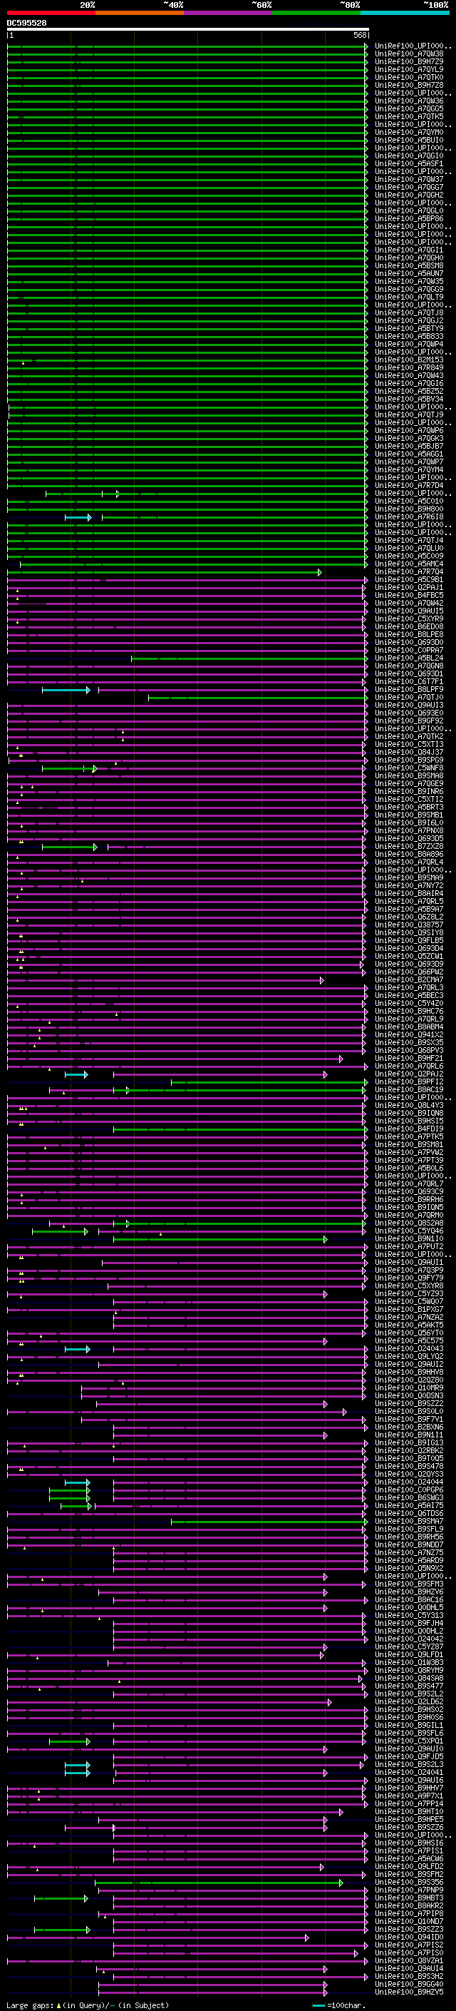
Task: Select hit label UniRef100_B4FDI9
Action: click(x=409, y=1129)
